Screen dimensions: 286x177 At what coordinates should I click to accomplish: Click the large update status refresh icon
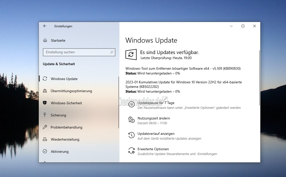(131, 55)
